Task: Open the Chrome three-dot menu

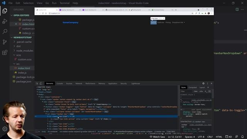Action: click(x=212, y=14)
